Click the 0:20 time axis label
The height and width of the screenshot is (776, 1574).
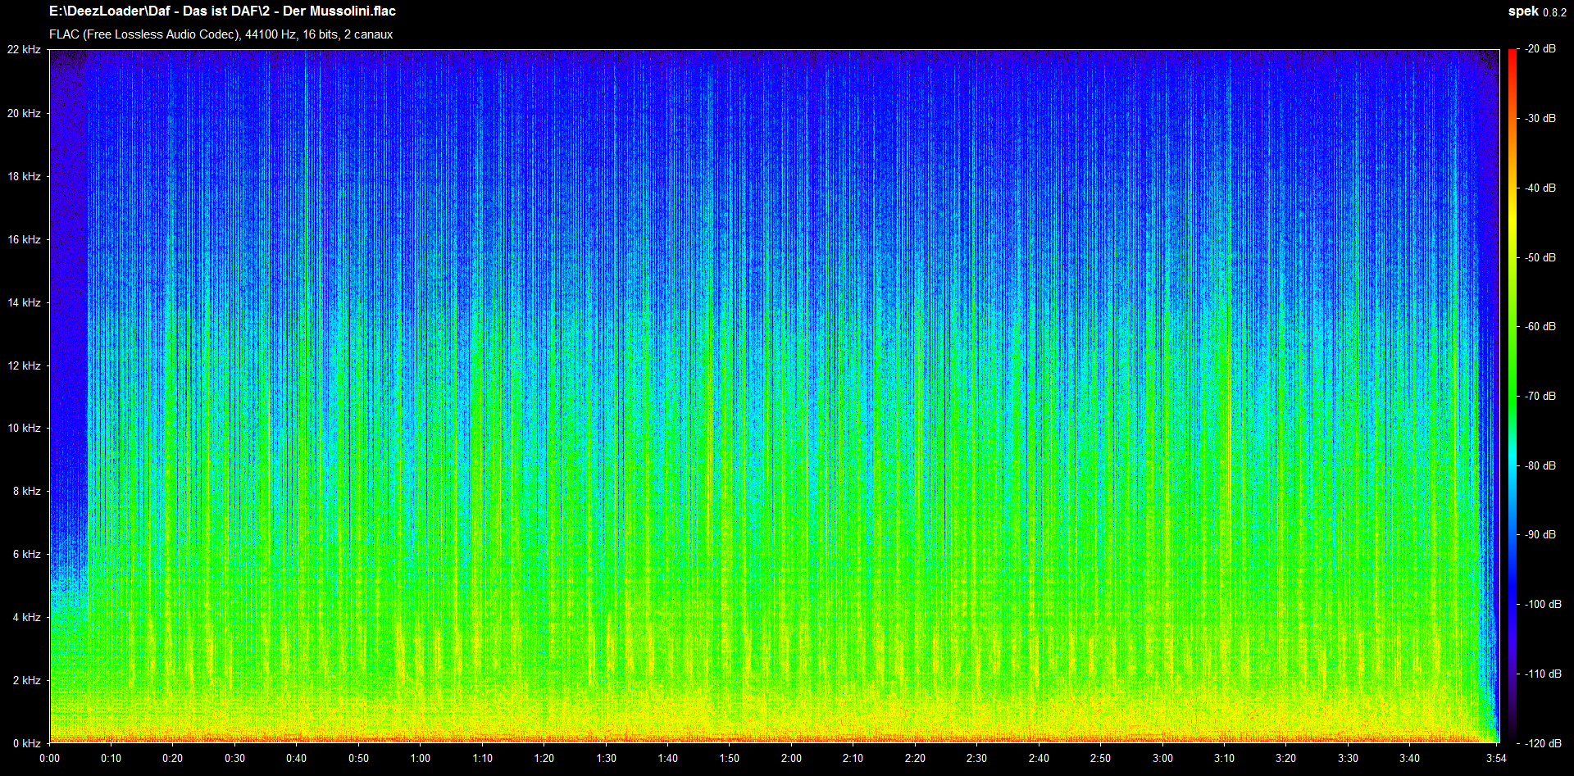click(x=173, y=758)
